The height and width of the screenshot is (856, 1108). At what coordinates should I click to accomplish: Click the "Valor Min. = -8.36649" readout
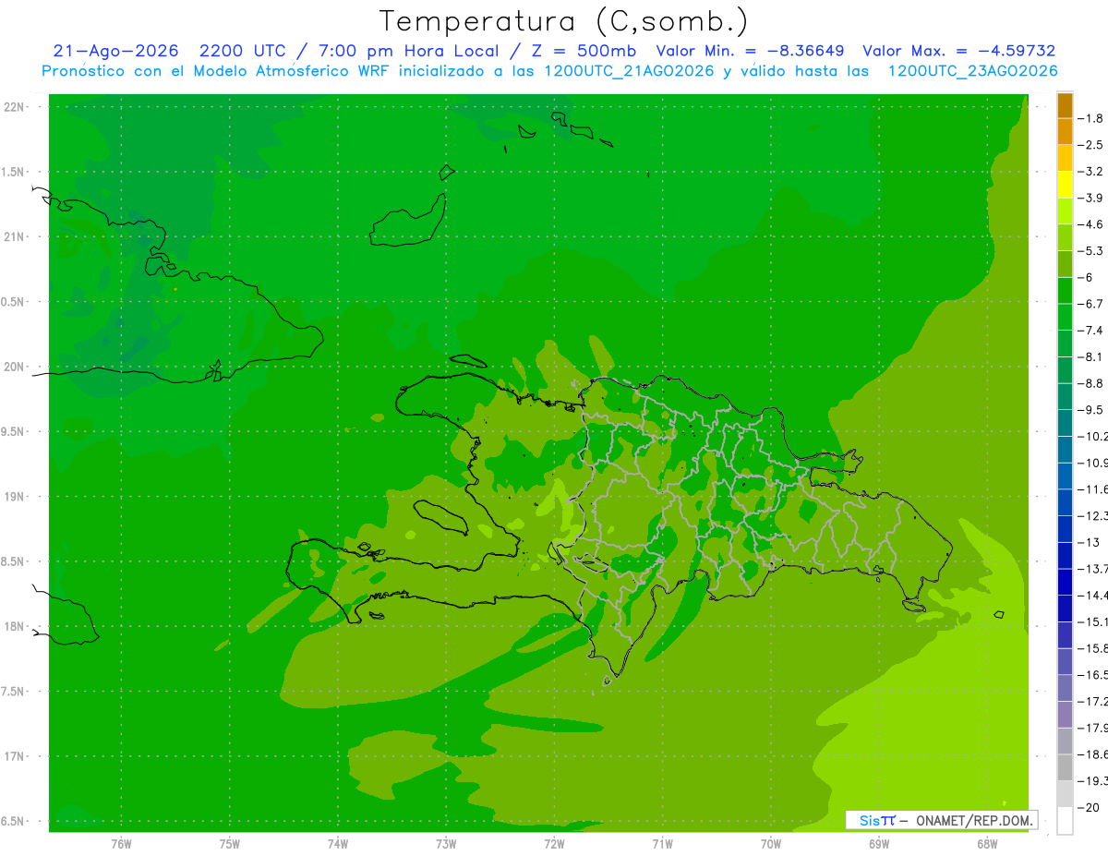(750, 51)
